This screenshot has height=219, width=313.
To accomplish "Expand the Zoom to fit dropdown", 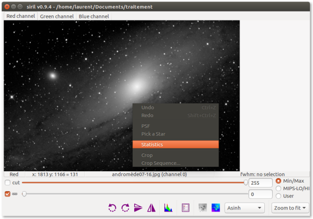I will [291, 208].
